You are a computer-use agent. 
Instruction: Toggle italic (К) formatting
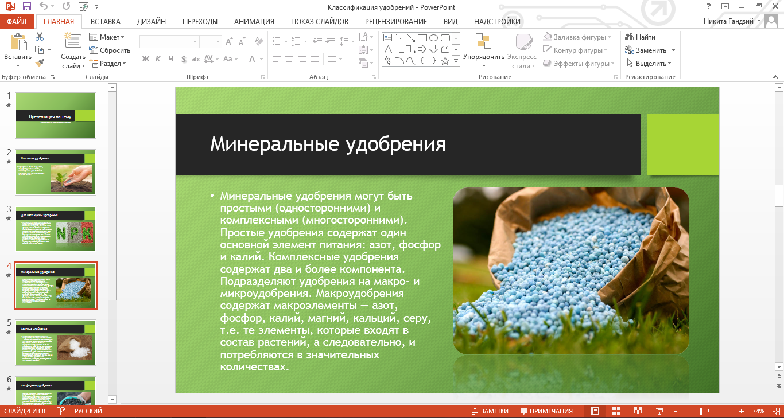point(158,59)
